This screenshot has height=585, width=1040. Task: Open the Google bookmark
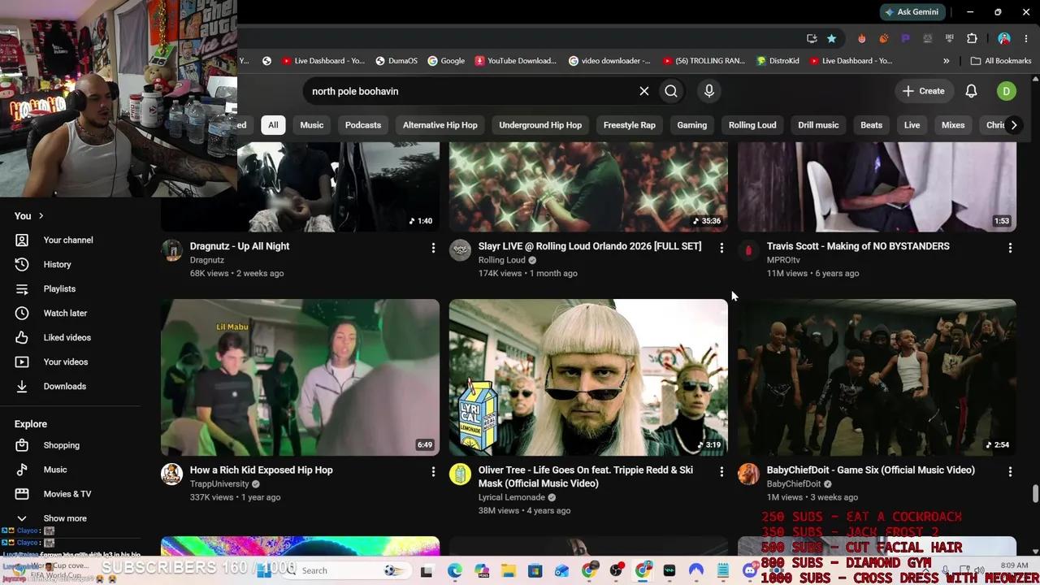pyautogui.click(x=446, y=61)
